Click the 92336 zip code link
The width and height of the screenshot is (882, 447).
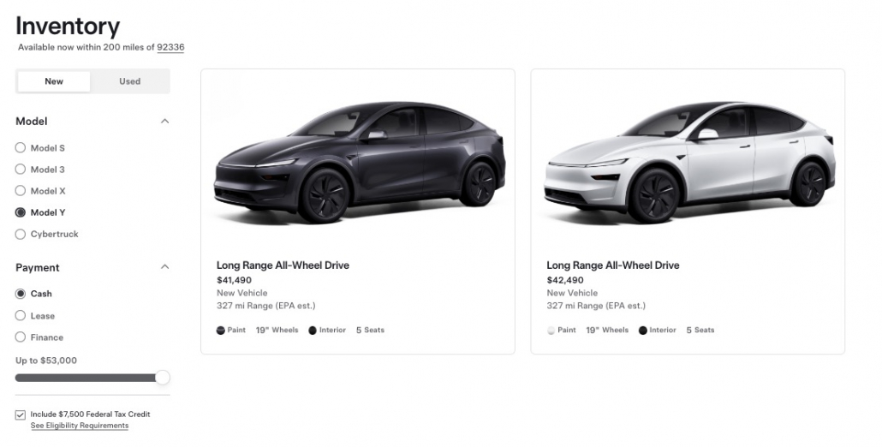(x=170, y=47)
